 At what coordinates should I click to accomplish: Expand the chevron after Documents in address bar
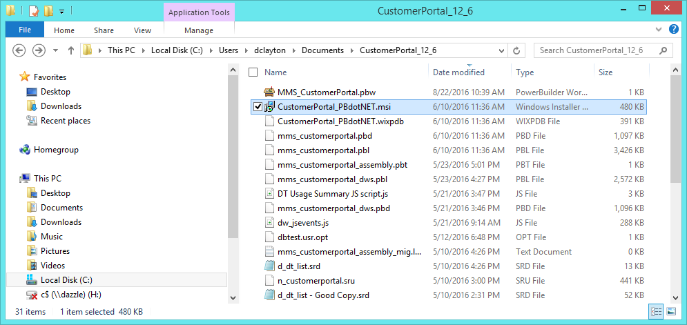pos(352,51)
